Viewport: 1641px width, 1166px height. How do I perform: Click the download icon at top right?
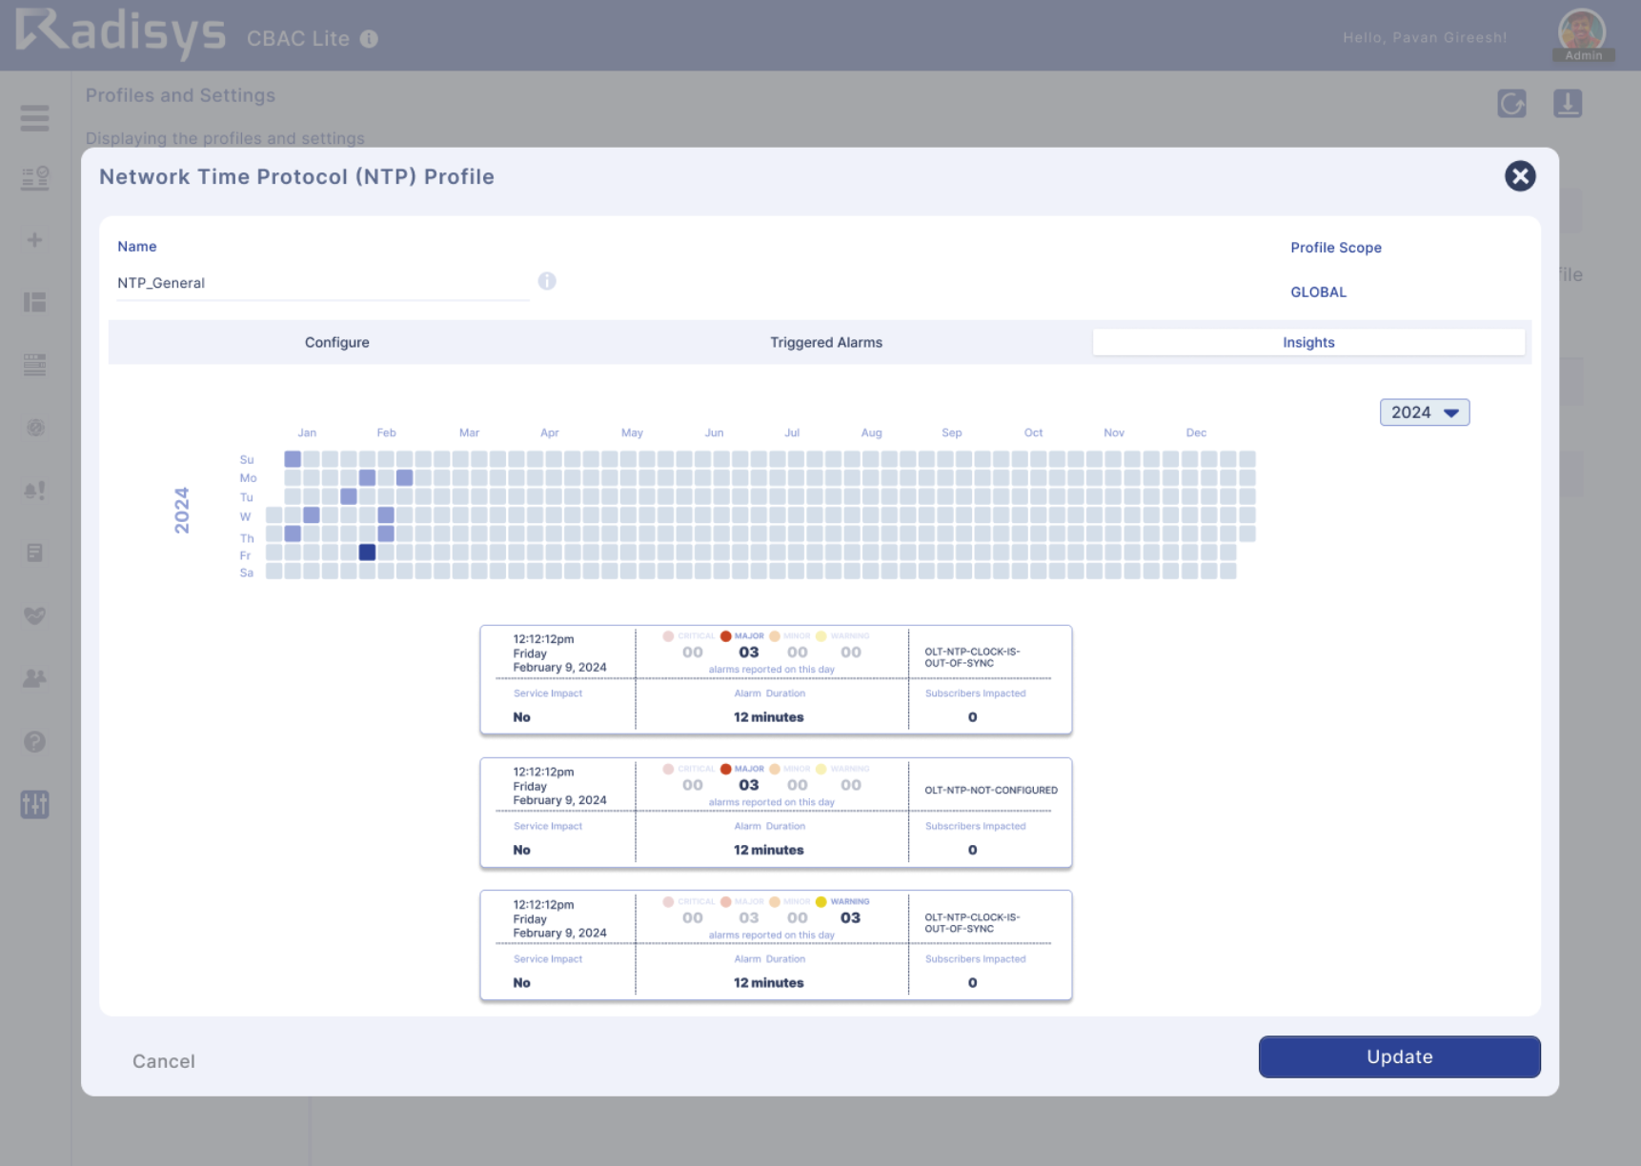point(1568,103)
